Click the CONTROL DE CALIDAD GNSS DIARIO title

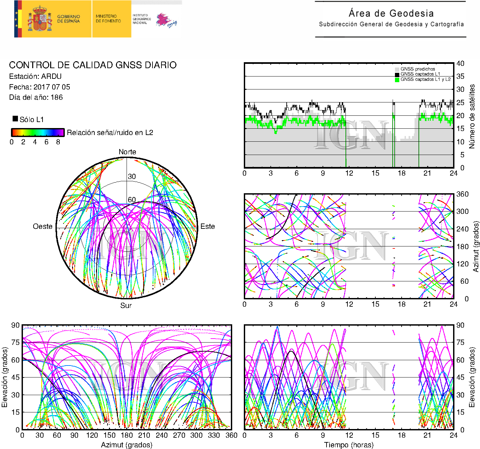93,65
